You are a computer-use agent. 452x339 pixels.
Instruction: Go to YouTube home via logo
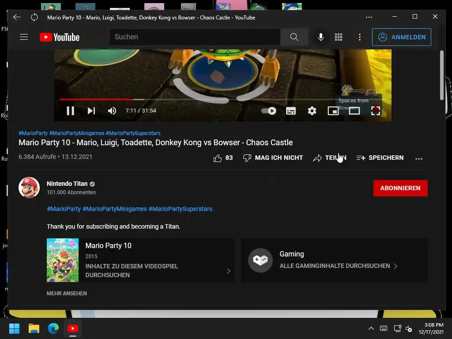pos(60,37)
